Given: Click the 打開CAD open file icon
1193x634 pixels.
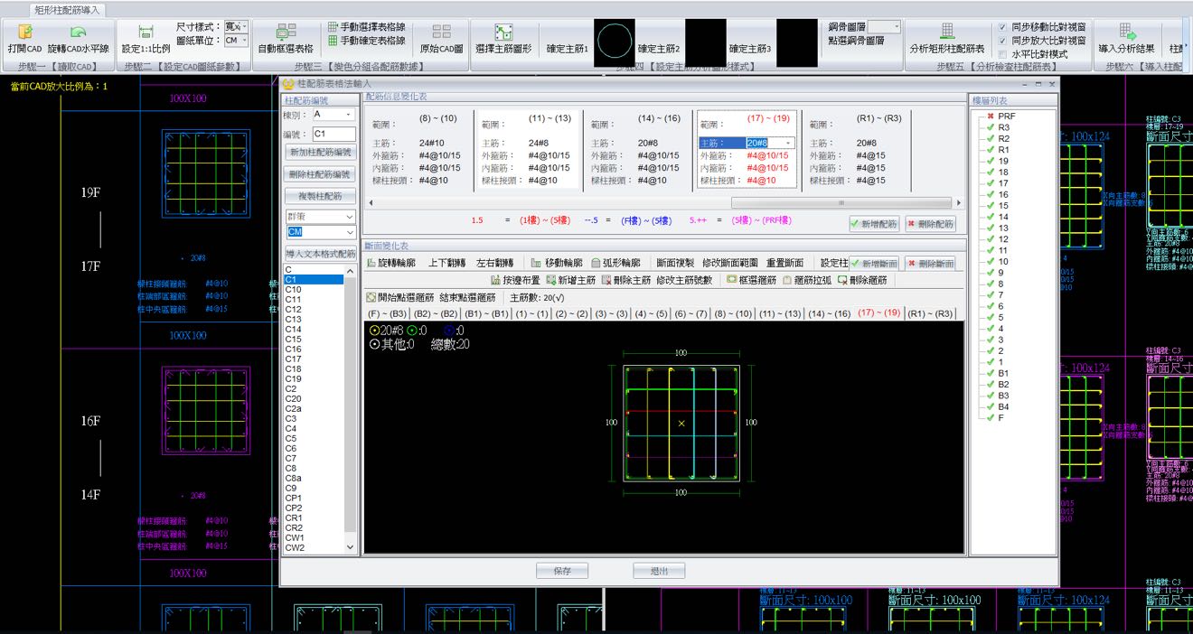Looking at the screenshot, I should click(x=24, y=33).
